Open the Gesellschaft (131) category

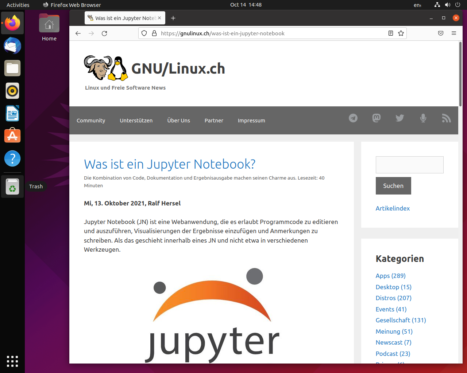point(401,320)
